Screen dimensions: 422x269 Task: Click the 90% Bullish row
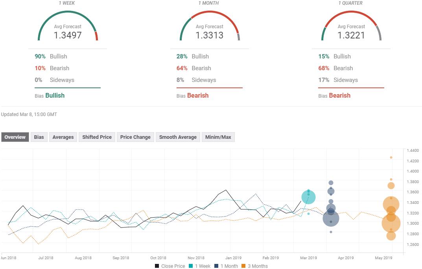pos(51,56)
